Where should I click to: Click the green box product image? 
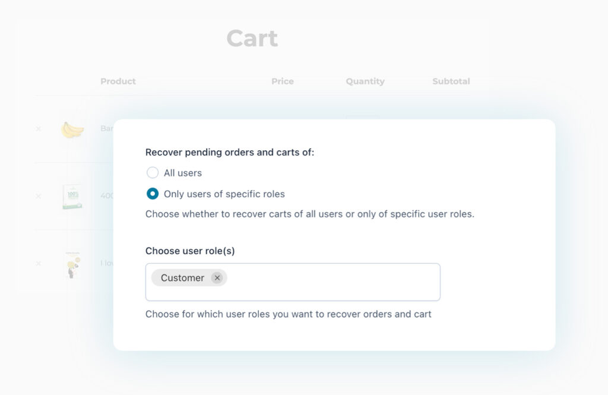[x=72, y=196]
